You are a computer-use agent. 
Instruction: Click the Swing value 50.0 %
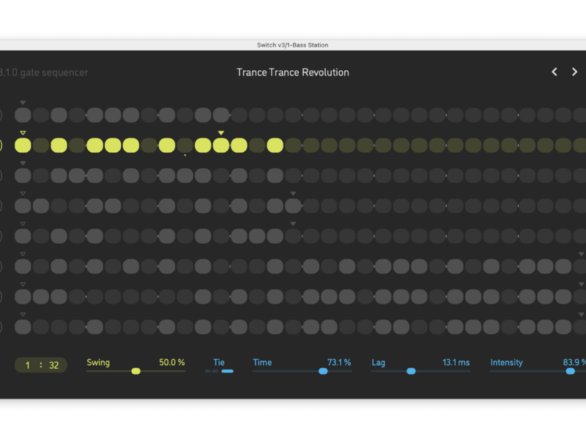click(172, 362)
